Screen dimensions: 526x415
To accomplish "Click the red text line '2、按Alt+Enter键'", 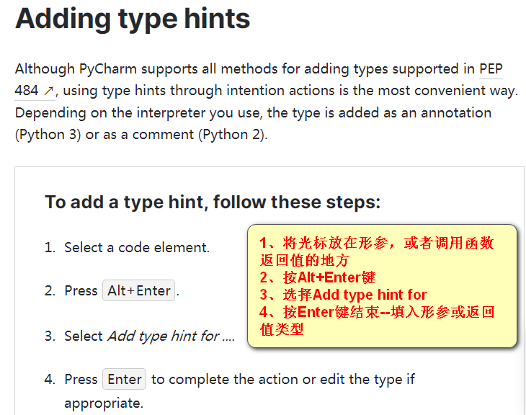I will pos(317,277).
